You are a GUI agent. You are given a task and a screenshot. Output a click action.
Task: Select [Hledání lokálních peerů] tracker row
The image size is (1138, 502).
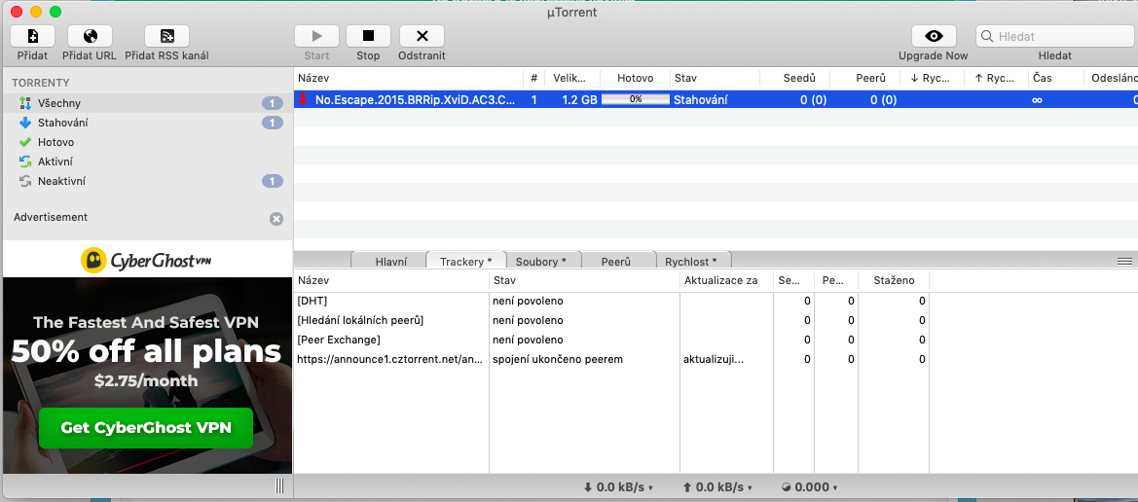[611, 320]
